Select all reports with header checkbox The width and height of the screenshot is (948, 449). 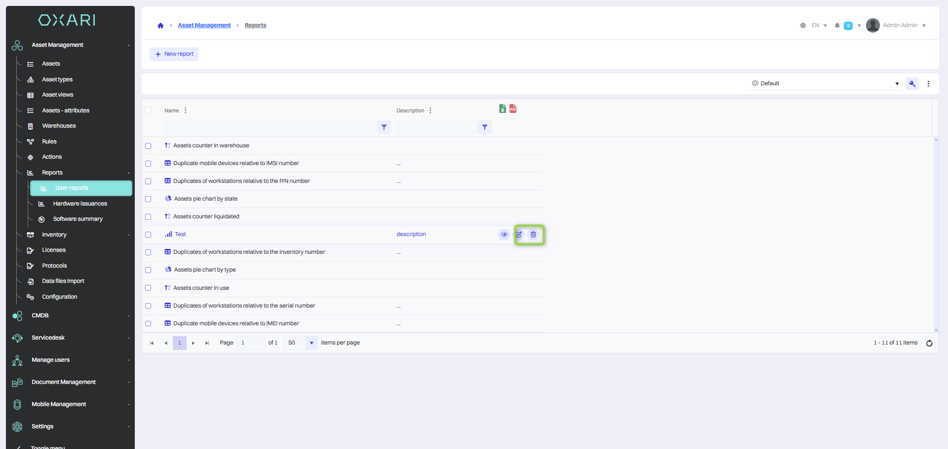148,110
